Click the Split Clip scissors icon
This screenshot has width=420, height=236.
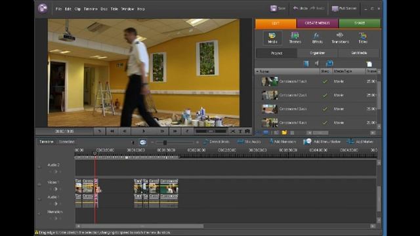click(x=233, y=131)
